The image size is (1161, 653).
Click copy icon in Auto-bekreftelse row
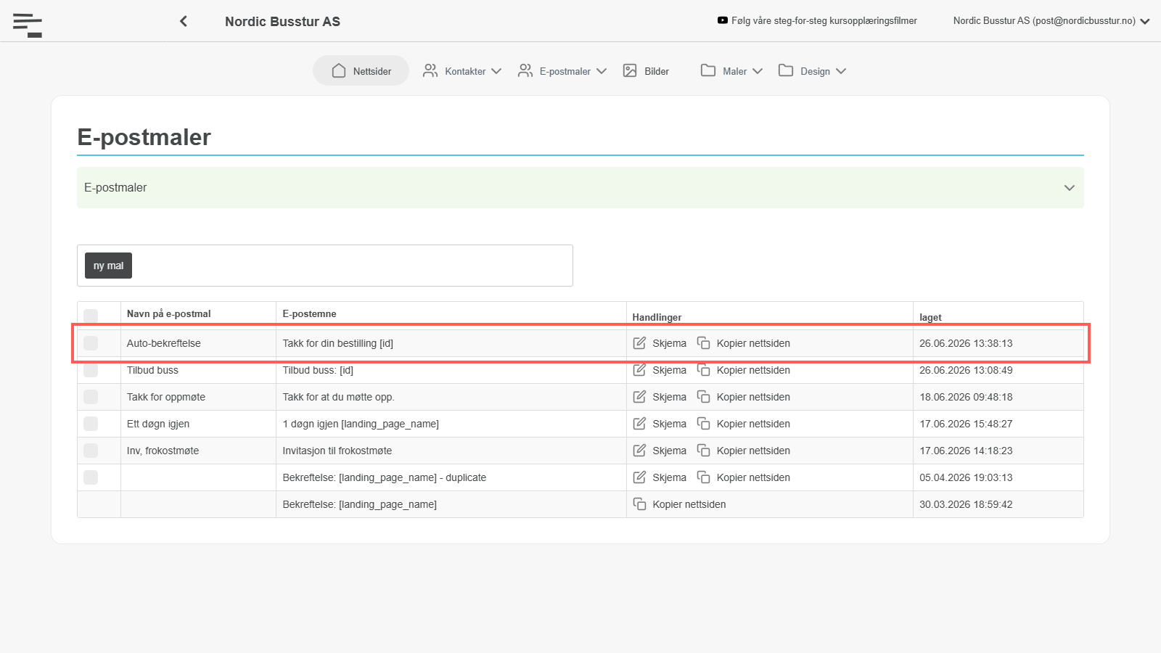703,343
